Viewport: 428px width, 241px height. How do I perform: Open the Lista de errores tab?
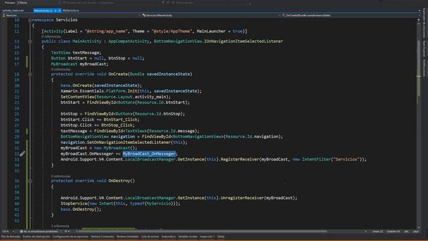150,236
